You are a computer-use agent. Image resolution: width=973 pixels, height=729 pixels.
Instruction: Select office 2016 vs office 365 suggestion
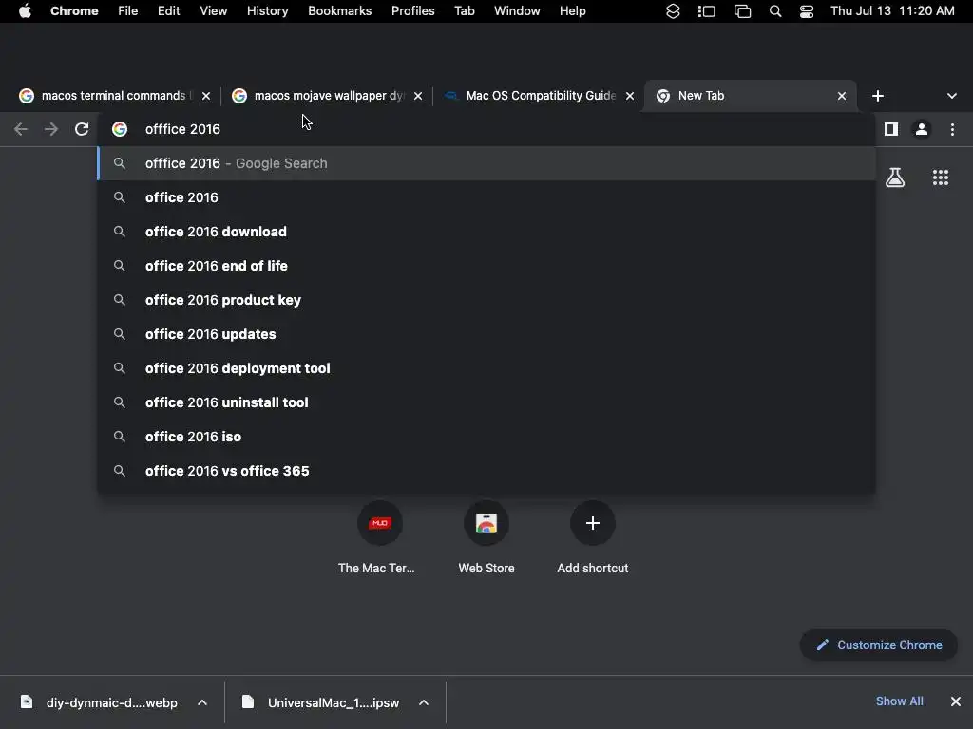487,471
